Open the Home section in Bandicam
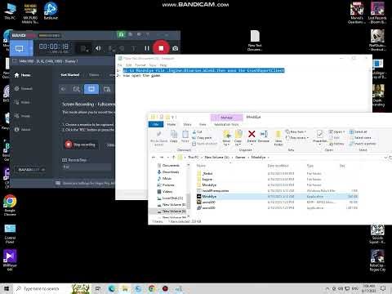Viewport: 392px width, 294px height. [23, 75]
